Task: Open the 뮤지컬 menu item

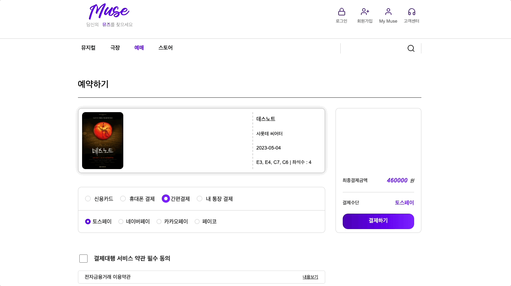Action: (88, 48)
